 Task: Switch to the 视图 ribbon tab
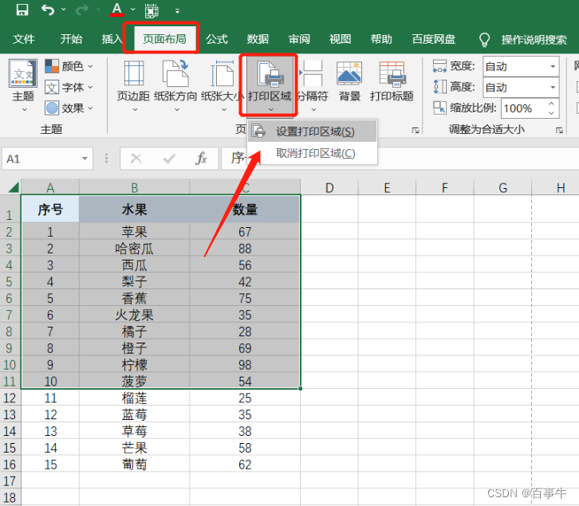click(340, 39)
